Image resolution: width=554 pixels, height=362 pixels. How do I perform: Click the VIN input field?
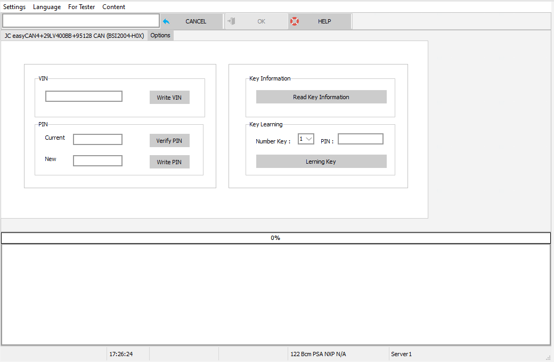click(84, 96)
